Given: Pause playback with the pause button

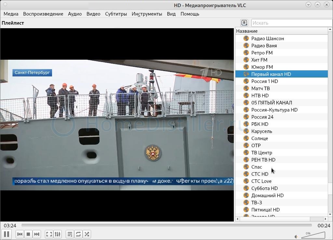Looking at the screenshot, I should (x=7, y=234).
